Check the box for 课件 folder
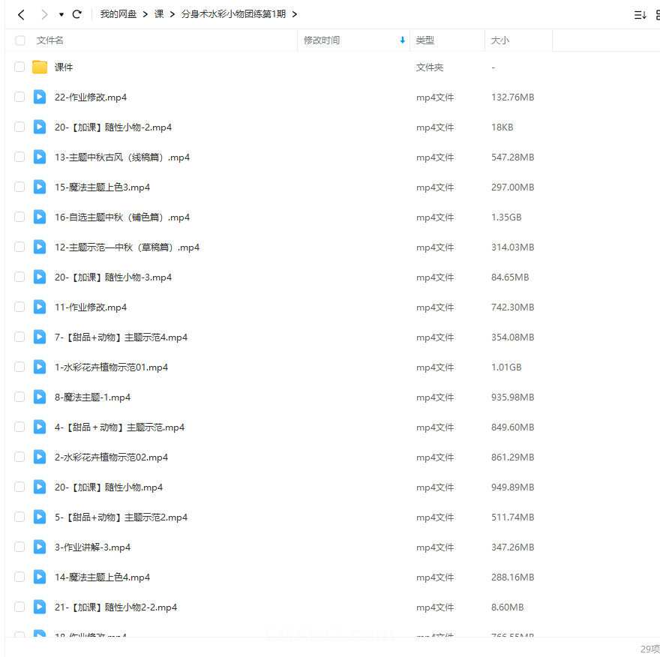 (19, 67)
